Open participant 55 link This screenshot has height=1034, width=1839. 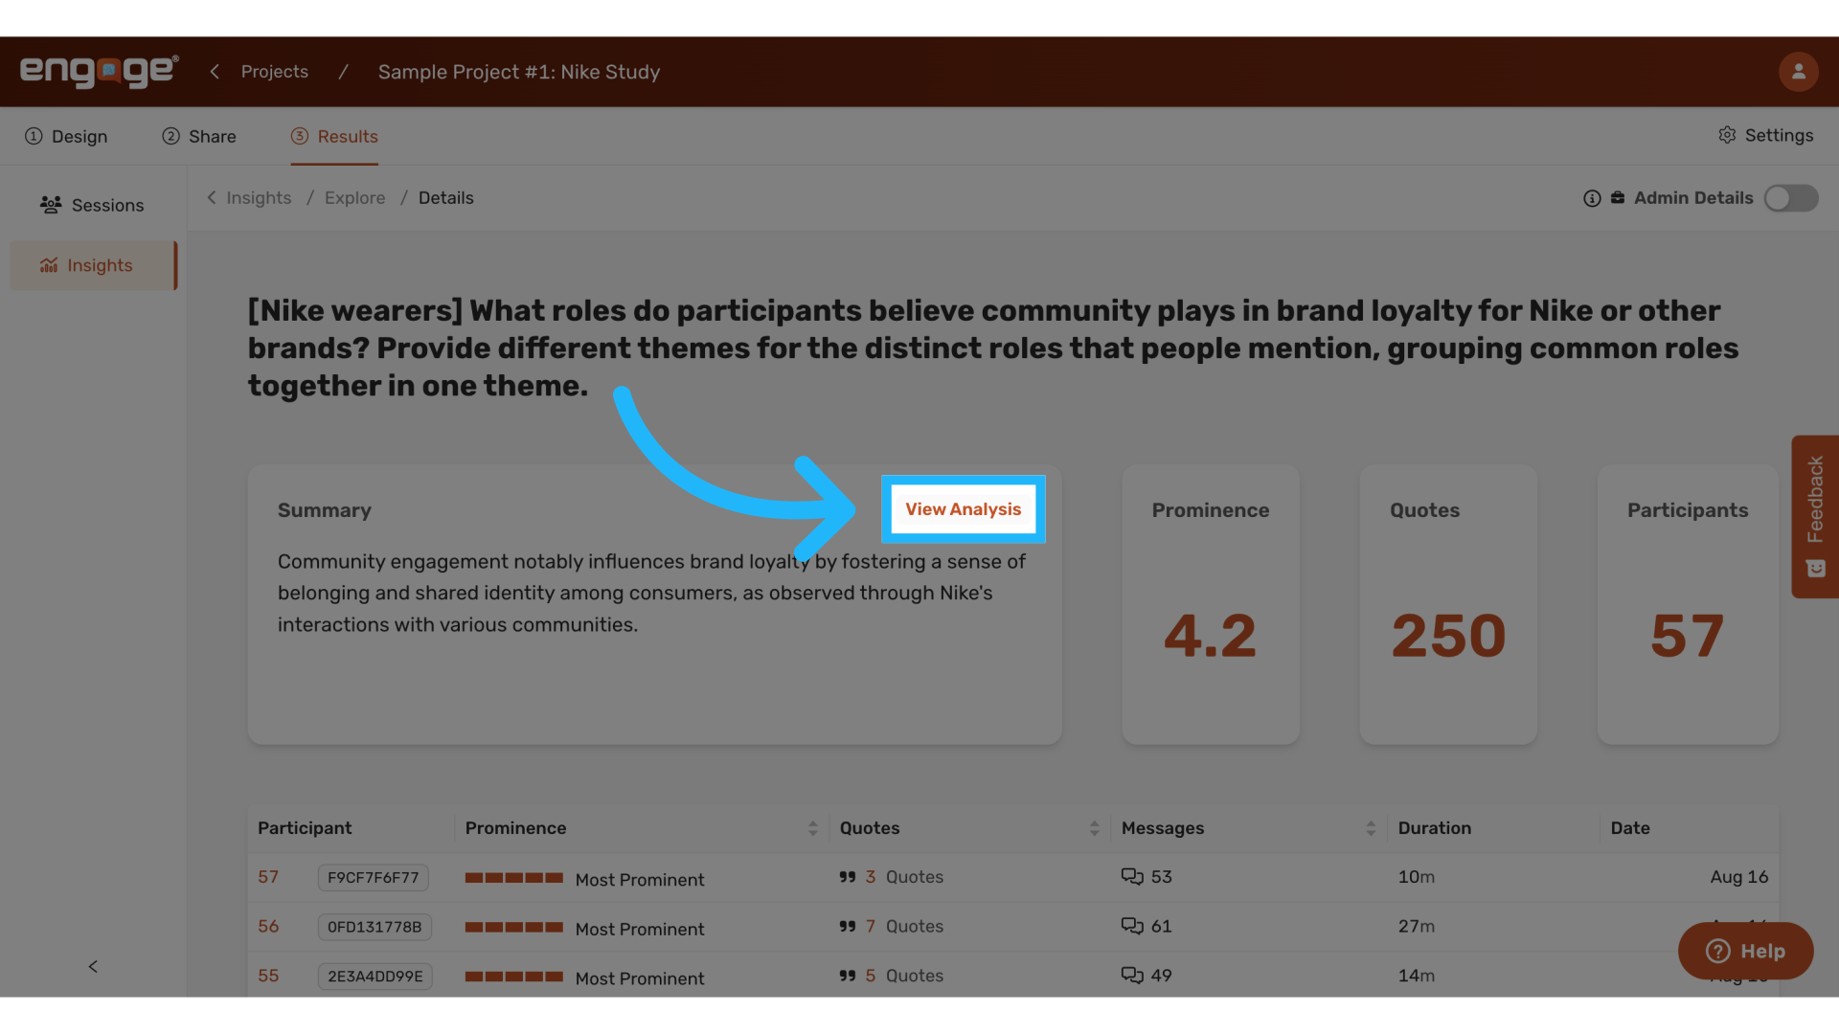(268, 976)
